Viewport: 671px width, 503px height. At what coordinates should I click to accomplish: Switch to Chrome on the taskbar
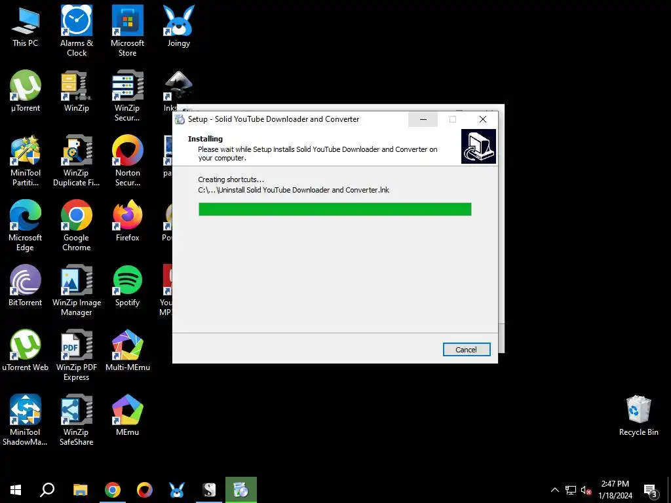(113, 490)
